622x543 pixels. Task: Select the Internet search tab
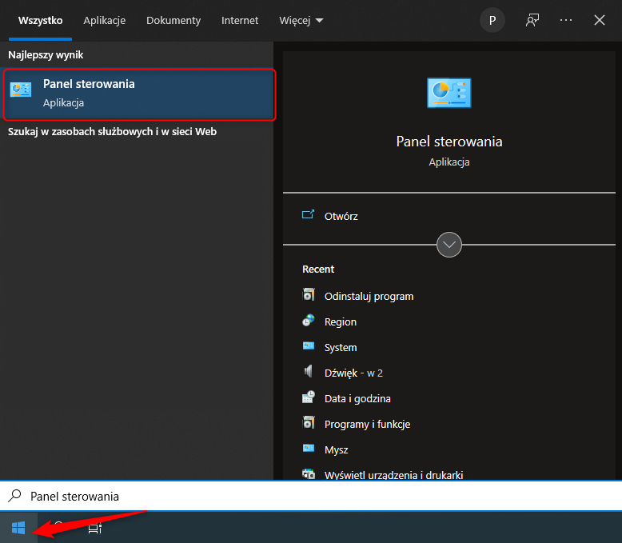tap(240, 21)
